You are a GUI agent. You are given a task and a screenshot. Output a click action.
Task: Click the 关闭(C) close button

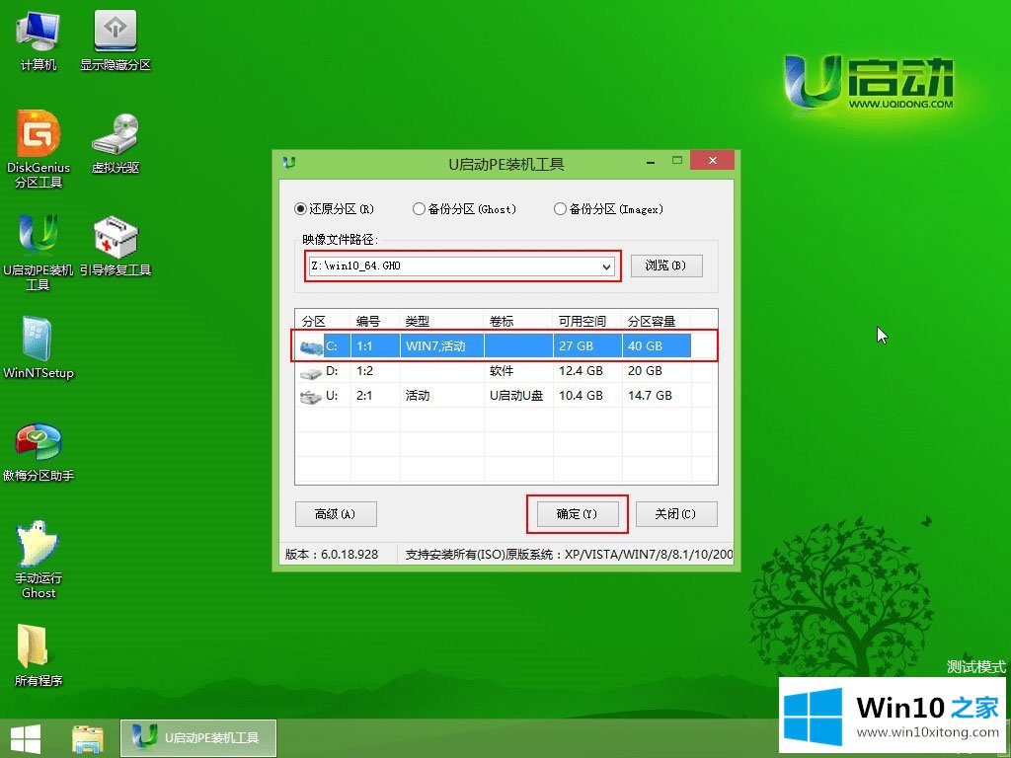(x=675, y=513)
